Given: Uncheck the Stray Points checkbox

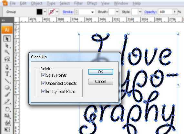Looking at the screenshot, I should (x=43, y=75).
